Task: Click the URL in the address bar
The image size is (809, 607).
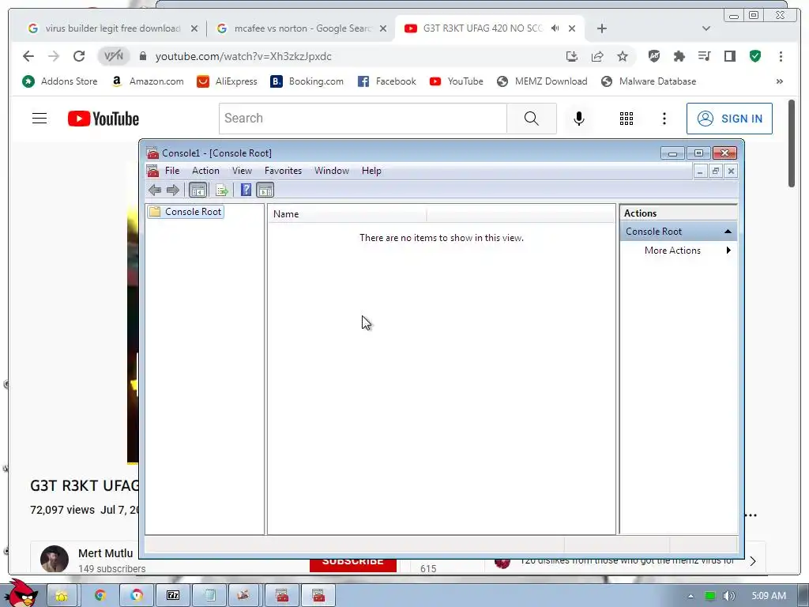Action: pyautogui.click(x=243, y=56)
